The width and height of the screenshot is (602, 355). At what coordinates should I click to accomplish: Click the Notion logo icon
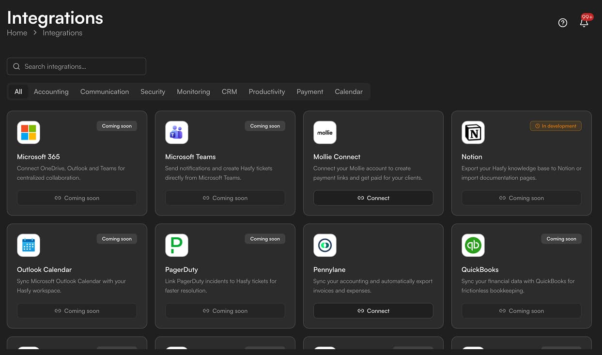pos(473,132)
